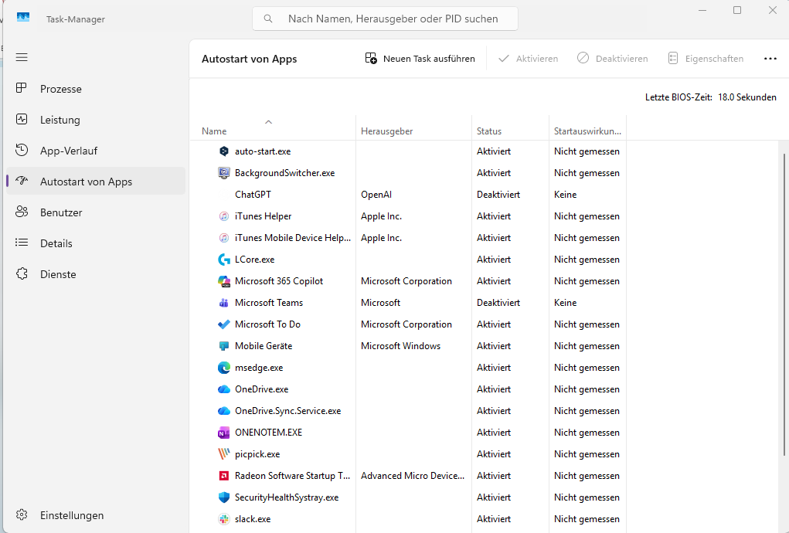This screenshot has width=789, height=533.
Task: Click the iTunes Helper icon
Action: pos(223,216)
